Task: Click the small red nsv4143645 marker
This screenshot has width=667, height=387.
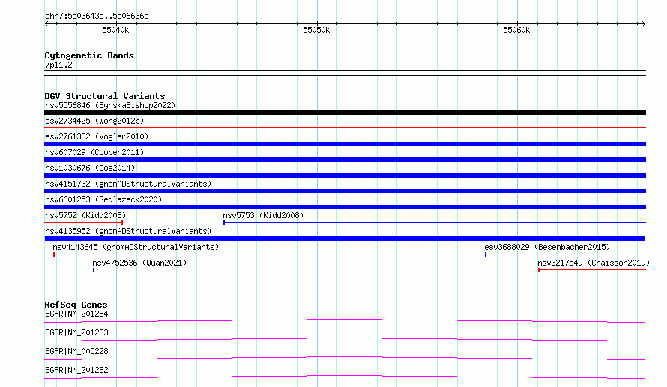Action: pos(54,254)
